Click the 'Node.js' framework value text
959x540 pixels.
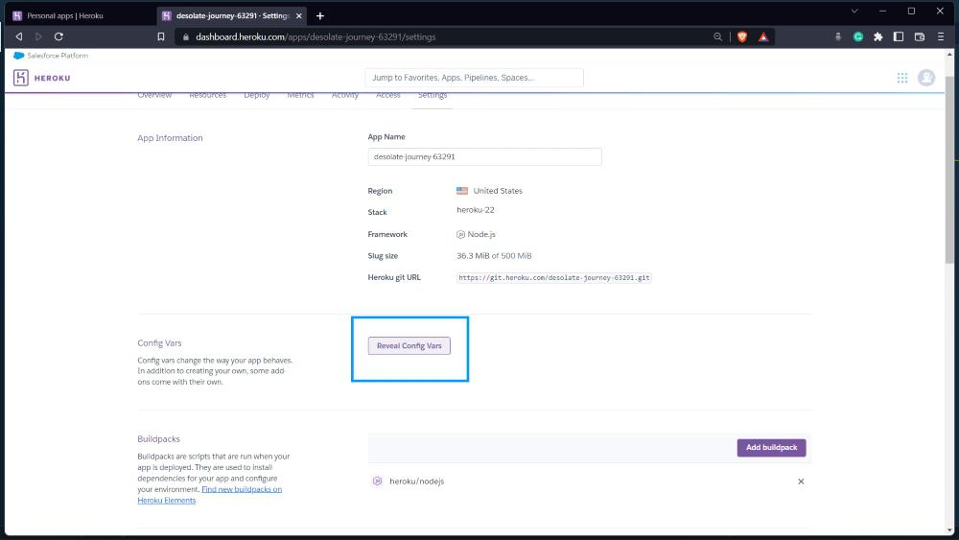[481, 234]
